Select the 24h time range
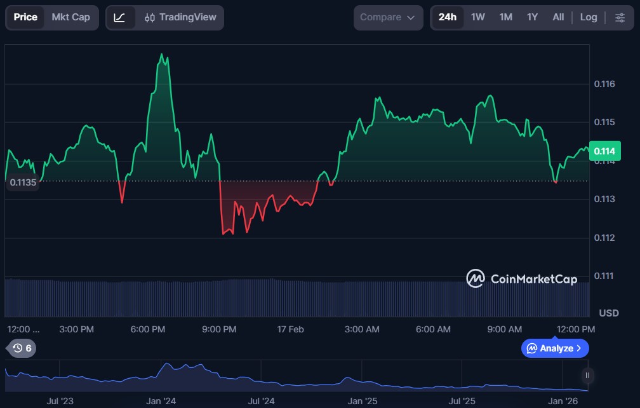Viewport: 640px width, 408px height. (x=447, y=17)
